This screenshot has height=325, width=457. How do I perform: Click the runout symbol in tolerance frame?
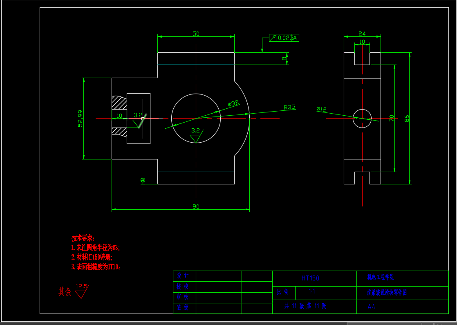tap(273, 38)
